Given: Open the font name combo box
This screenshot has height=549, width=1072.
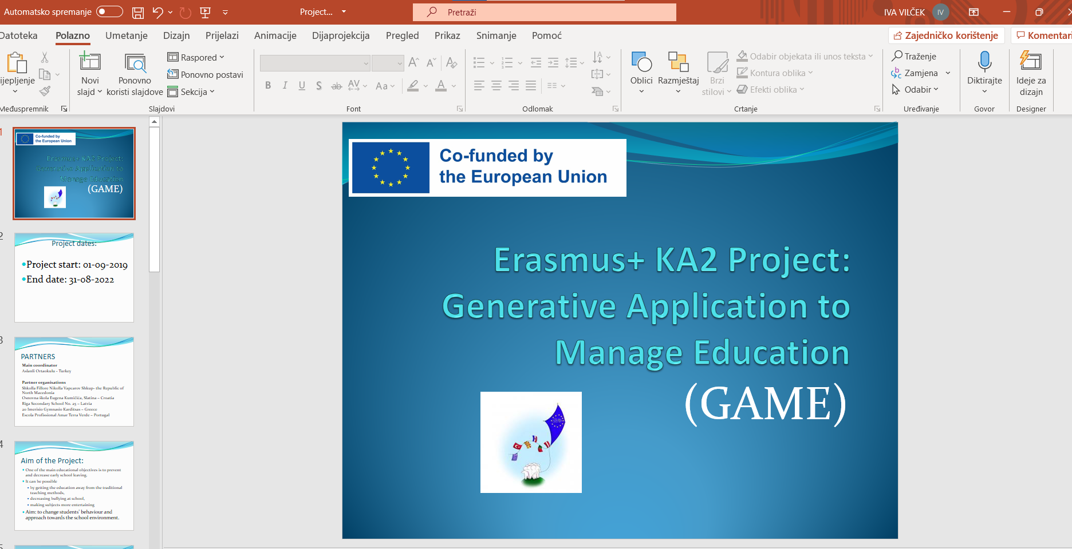Looking at the screenshot, I should point(315,63).
